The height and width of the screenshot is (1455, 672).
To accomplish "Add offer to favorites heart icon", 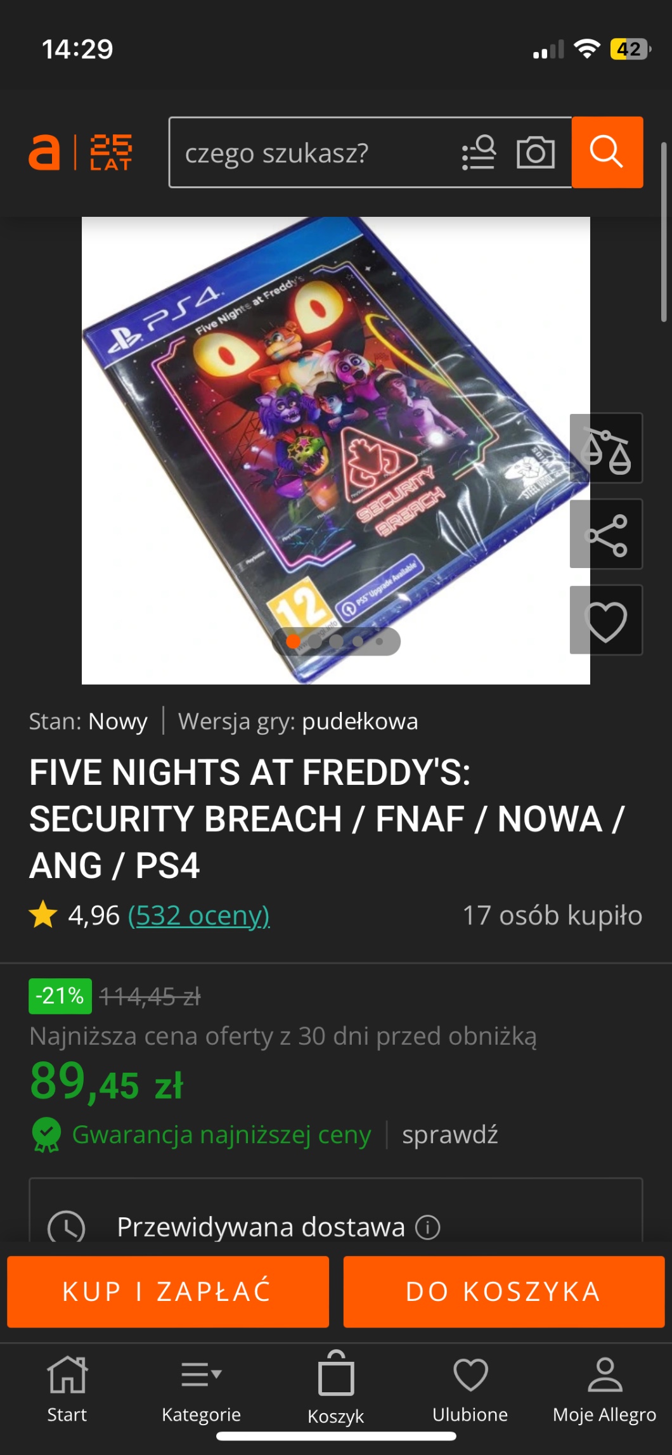I will [x=606, y=620].
